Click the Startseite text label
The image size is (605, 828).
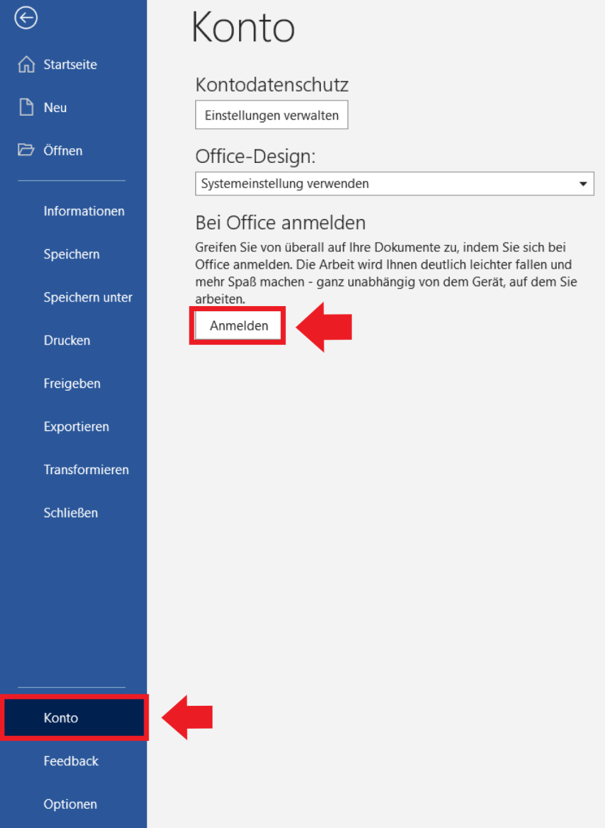(x=70, y=64)
